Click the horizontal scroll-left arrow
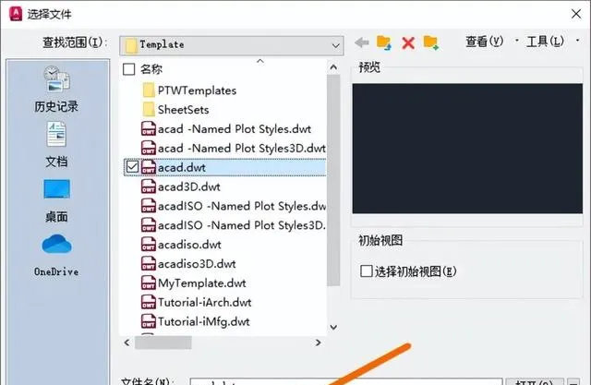The width and height of the screenshot is (591, 385). tap(127, 343)
